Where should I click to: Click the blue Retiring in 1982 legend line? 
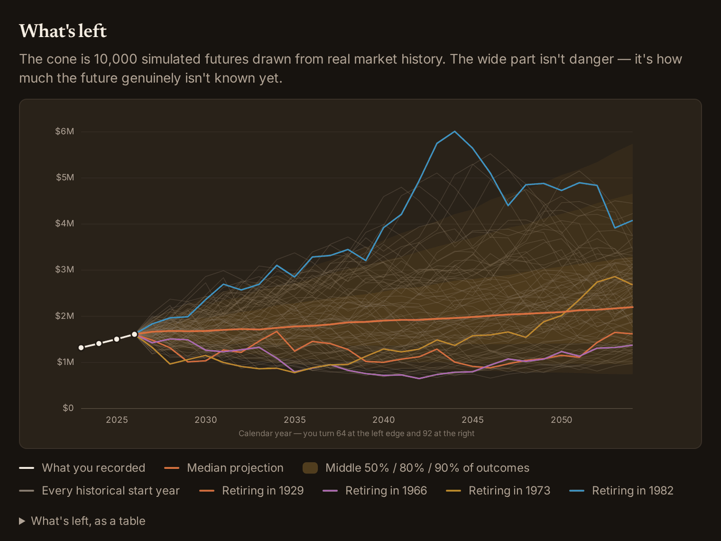coord(577,491)
